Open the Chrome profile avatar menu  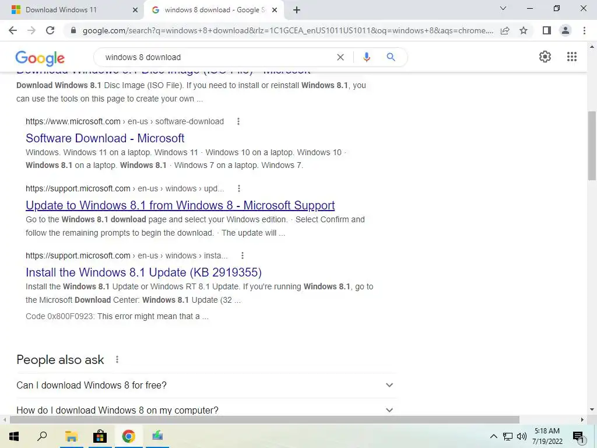[x=566, y=30]
